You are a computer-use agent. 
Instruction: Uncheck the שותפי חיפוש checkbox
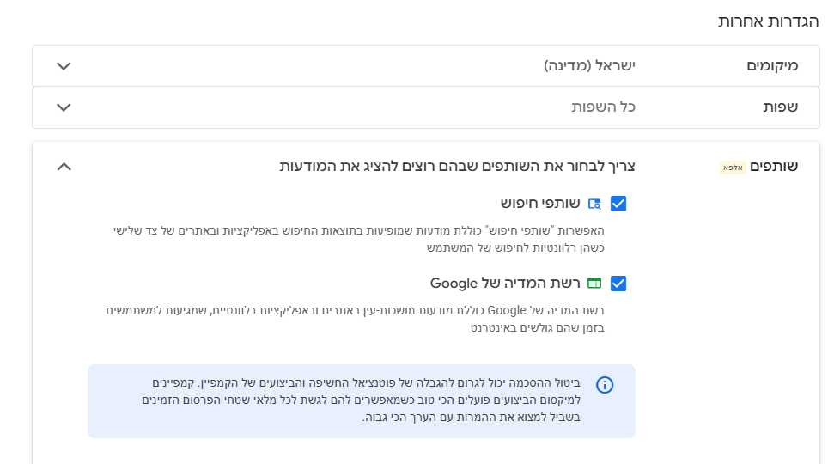[x=618, y=204]
